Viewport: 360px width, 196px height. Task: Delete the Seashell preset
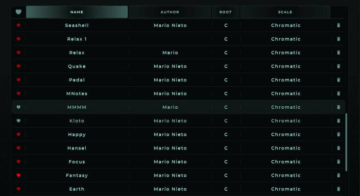pyautogui.click(x=338, y=25)
